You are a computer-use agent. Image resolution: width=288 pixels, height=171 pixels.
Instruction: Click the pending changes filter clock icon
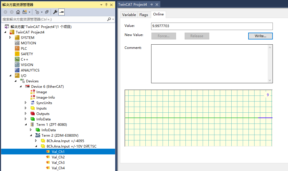(x=37, y=12)
